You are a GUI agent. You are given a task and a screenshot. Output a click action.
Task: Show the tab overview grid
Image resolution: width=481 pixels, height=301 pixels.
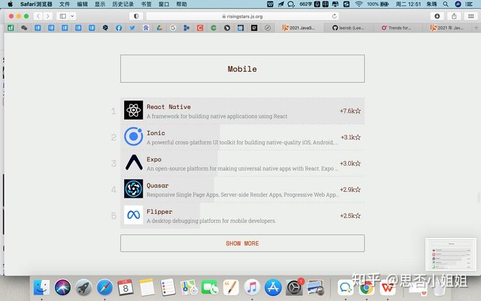471,16
